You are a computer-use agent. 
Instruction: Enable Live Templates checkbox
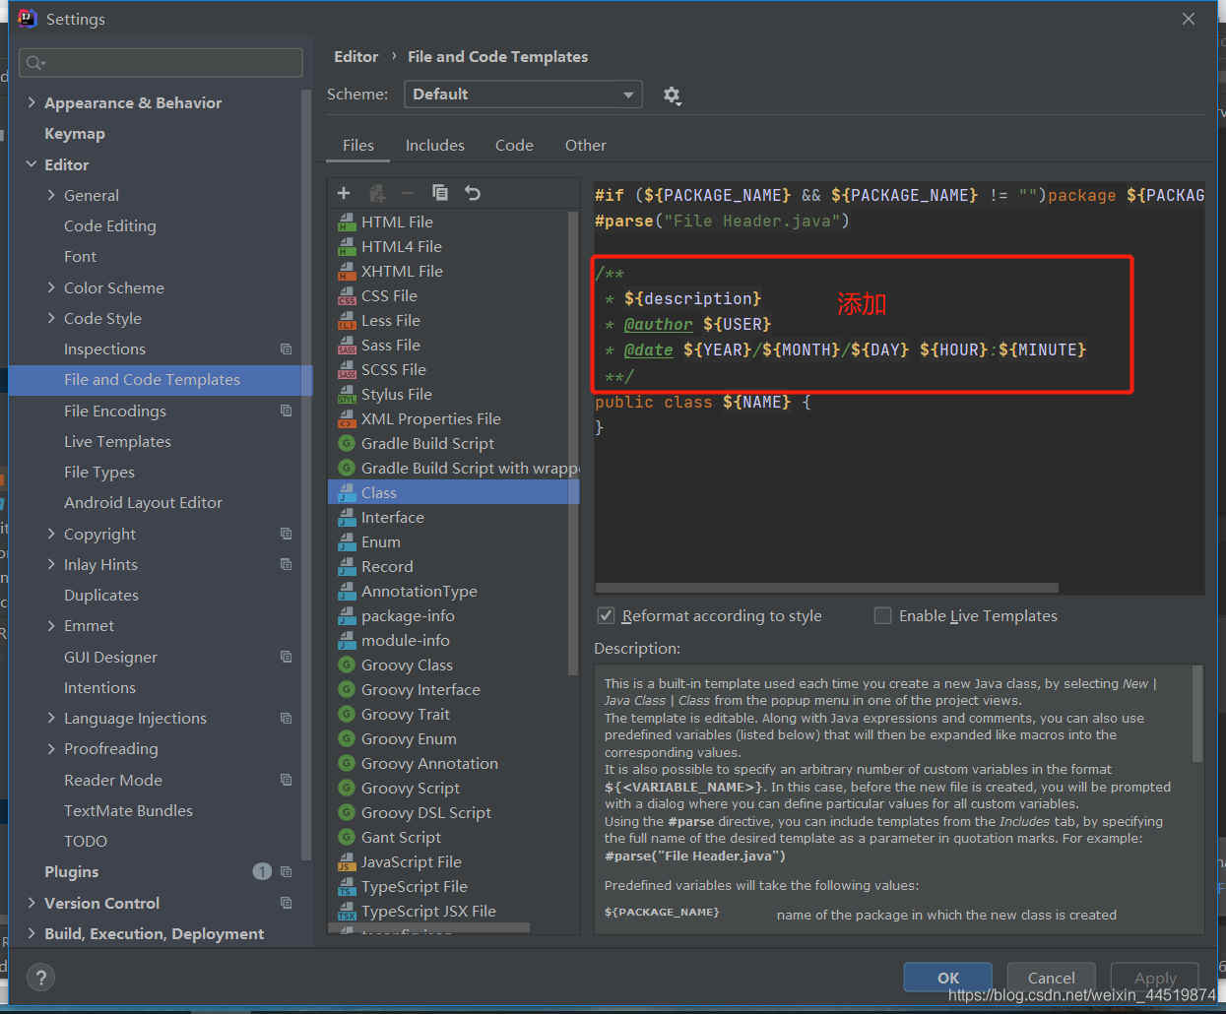click(x=883, y=616)
